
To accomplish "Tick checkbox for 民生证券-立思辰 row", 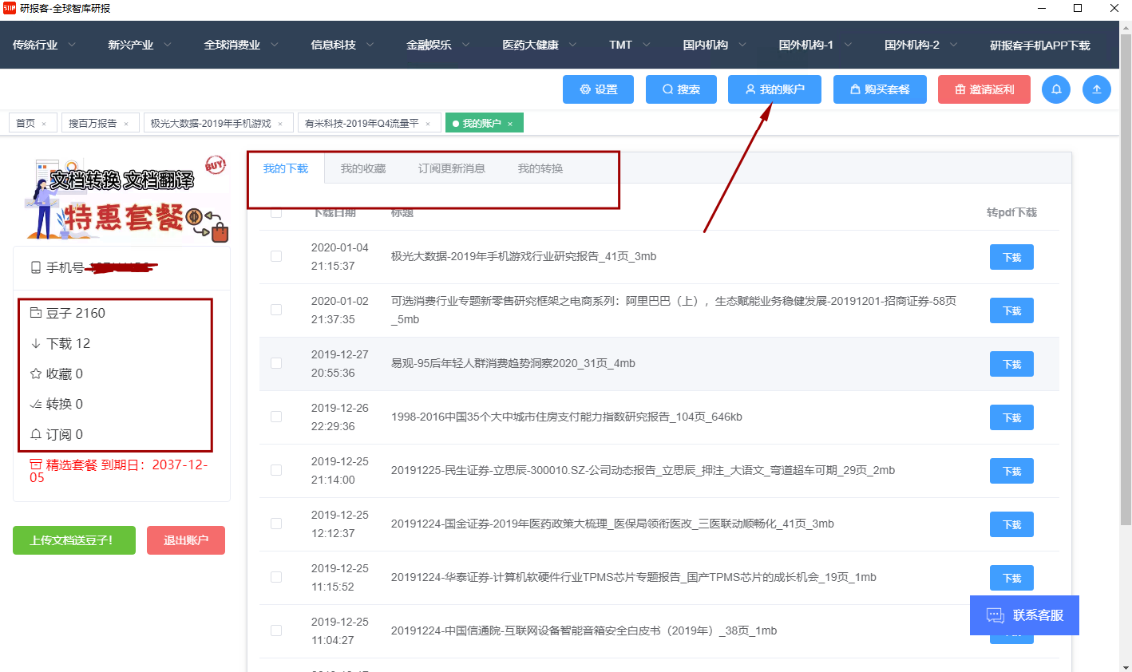I will coord(276,470).
